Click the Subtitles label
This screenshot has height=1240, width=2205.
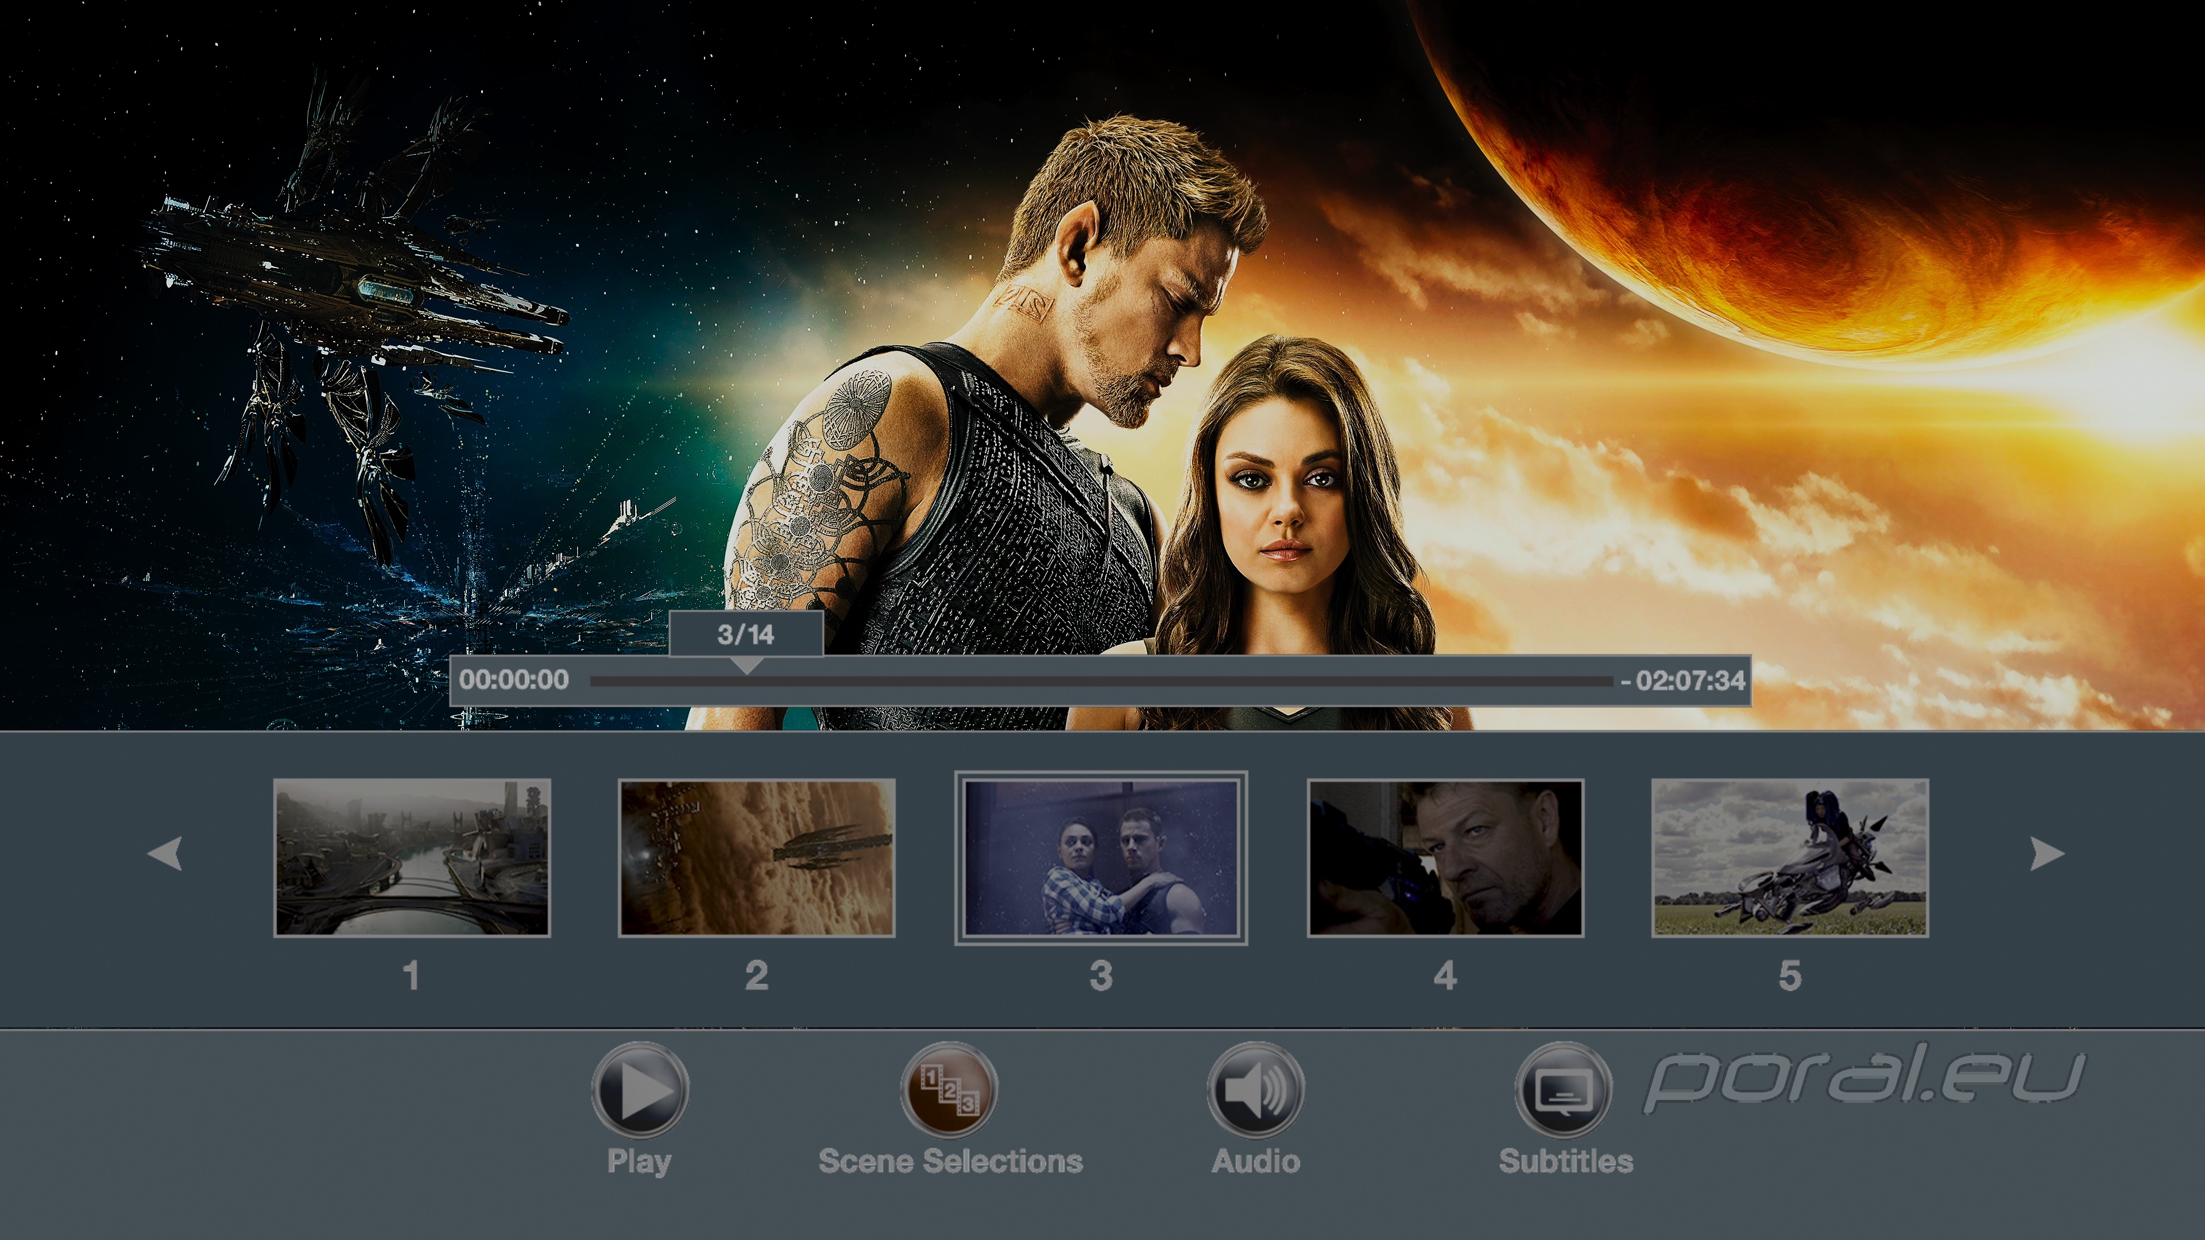[1565, 1161]
